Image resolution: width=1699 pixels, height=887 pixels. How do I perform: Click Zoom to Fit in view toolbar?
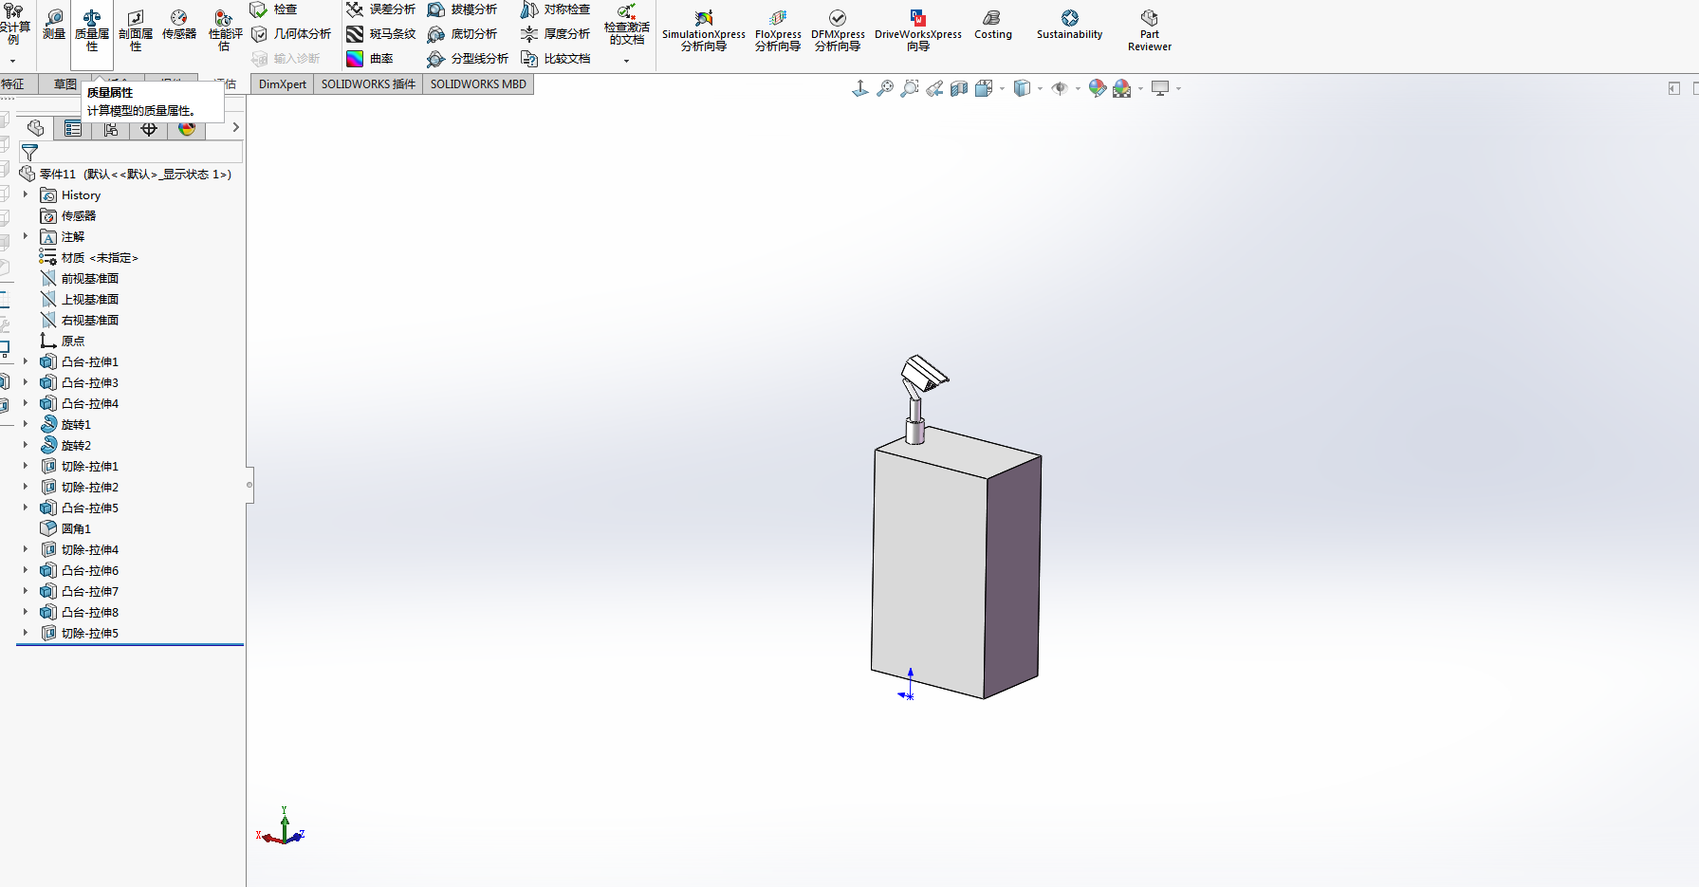point(884,88)
